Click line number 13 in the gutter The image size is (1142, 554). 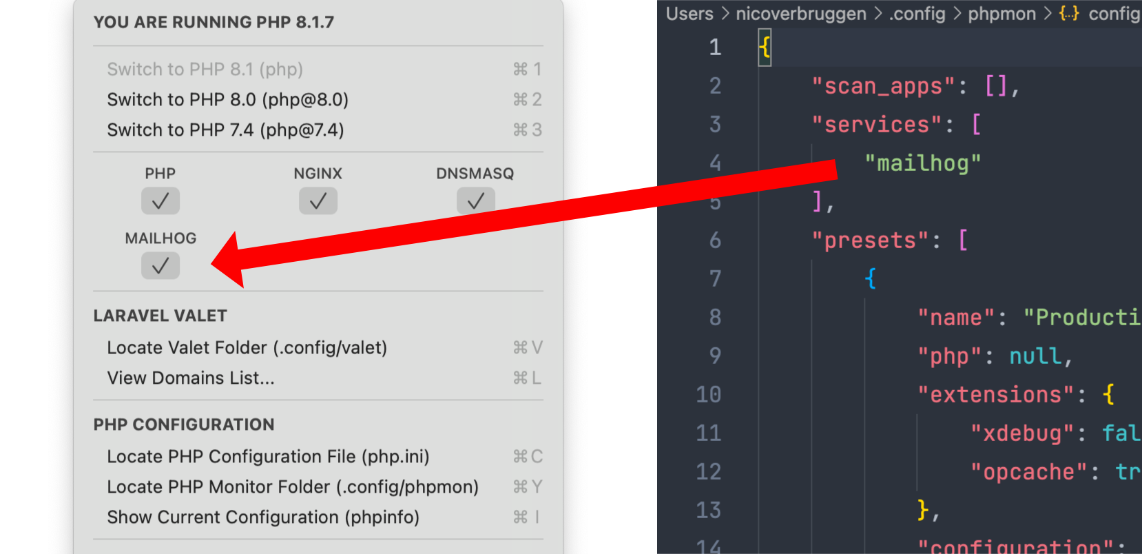point(709,511)
